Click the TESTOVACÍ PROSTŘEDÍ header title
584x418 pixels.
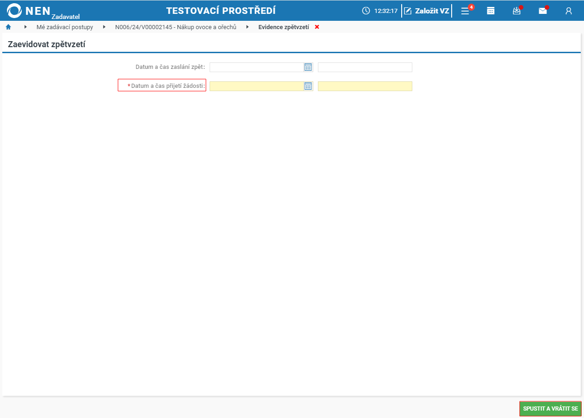click(x=221, y=11)
